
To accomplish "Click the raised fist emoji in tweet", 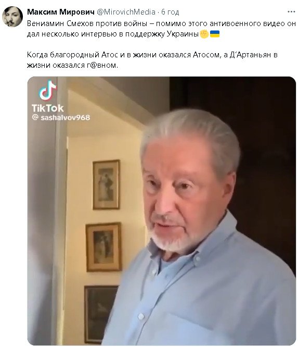I will tap(204, 34).
